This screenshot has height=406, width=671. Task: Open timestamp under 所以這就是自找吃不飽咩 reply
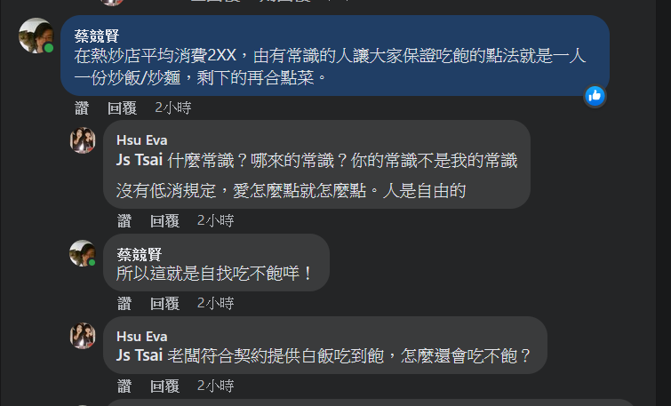click(x=215, y=303)
